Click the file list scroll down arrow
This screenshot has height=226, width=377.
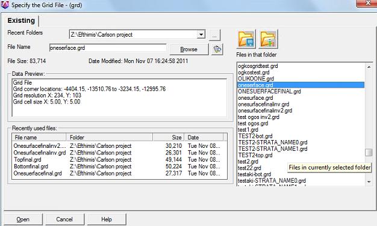pyautogui.click(x=369, y=182)
